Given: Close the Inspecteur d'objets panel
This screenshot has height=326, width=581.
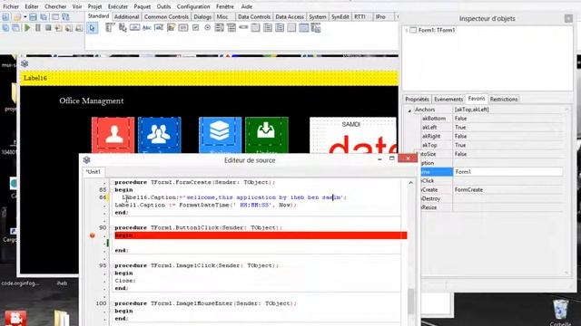Looking at the screenshot, I should coord(568,18).
